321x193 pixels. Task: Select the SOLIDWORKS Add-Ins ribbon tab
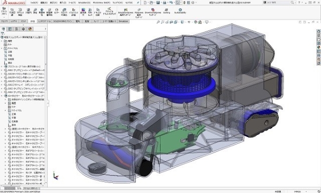[x=63, y=21]
